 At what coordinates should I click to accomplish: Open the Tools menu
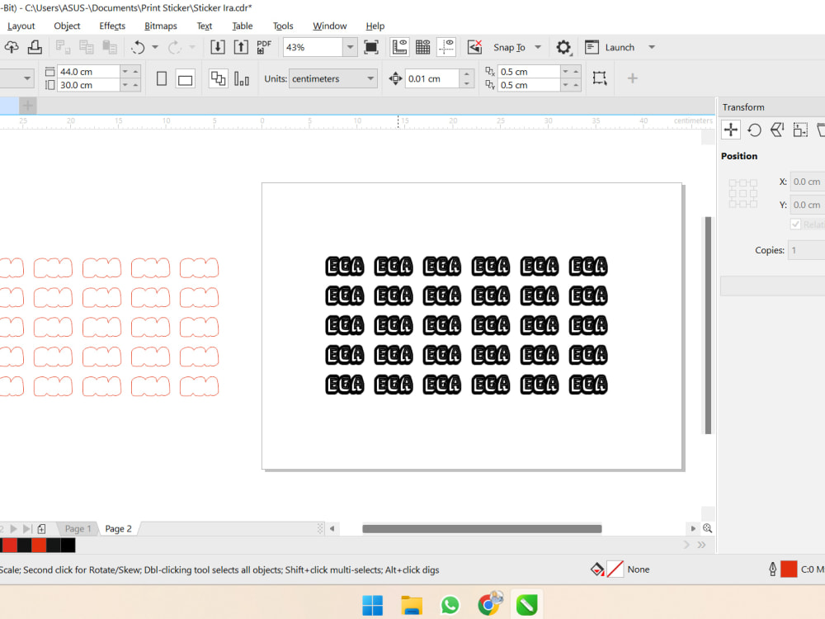[x=282, y=26]
